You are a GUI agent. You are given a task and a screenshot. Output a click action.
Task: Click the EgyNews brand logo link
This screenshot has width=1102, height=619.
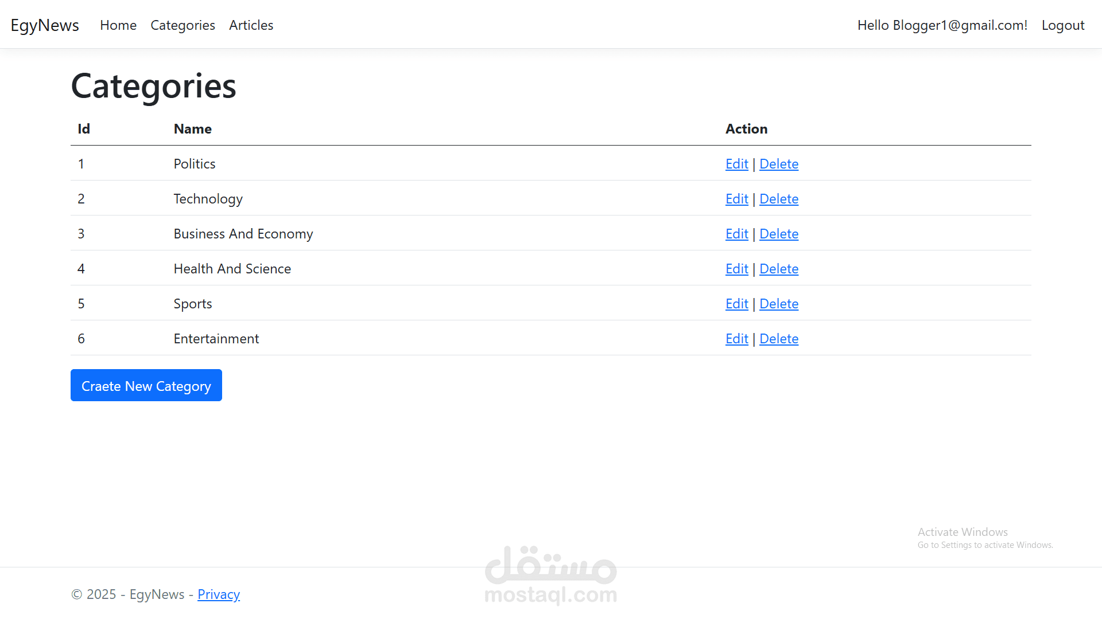point(45,25)
